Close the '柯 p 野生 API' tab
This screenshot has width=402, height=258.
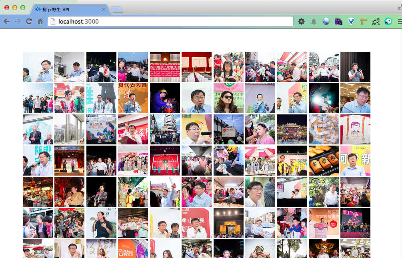tap(104, 10)
